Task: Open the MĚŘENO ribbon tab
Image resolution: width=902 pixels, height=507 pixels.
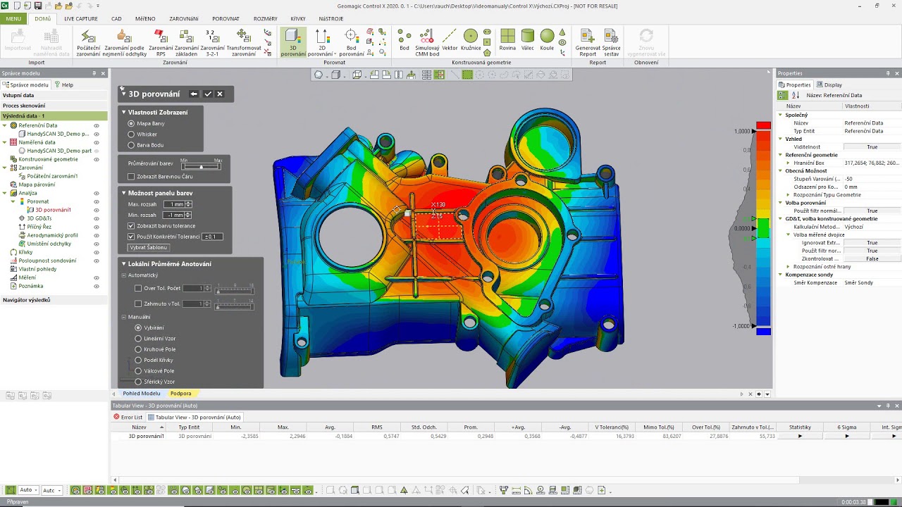Action: click(x=145, y=19)
